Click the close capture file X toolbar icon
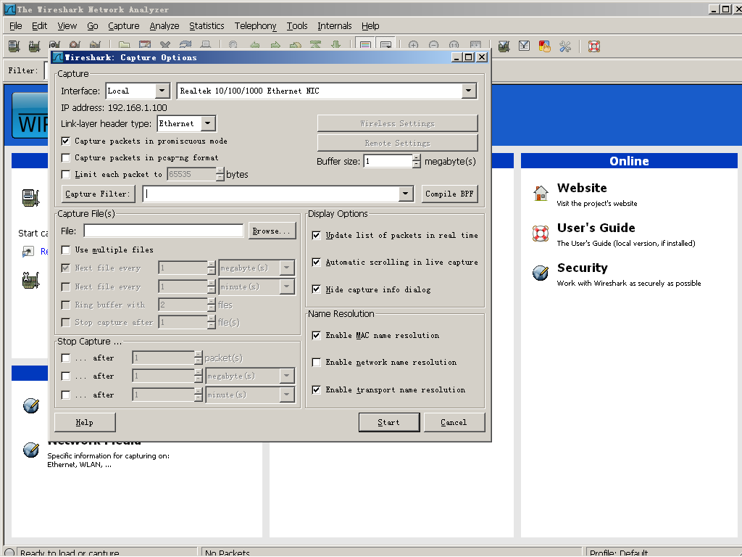 pyautogui.click(x=165, y=46)
